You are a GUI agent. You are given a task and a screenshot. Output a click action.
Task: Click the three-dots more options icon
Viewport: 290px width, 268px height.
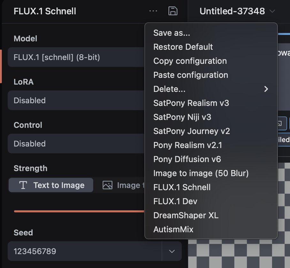tap(153, 11)
